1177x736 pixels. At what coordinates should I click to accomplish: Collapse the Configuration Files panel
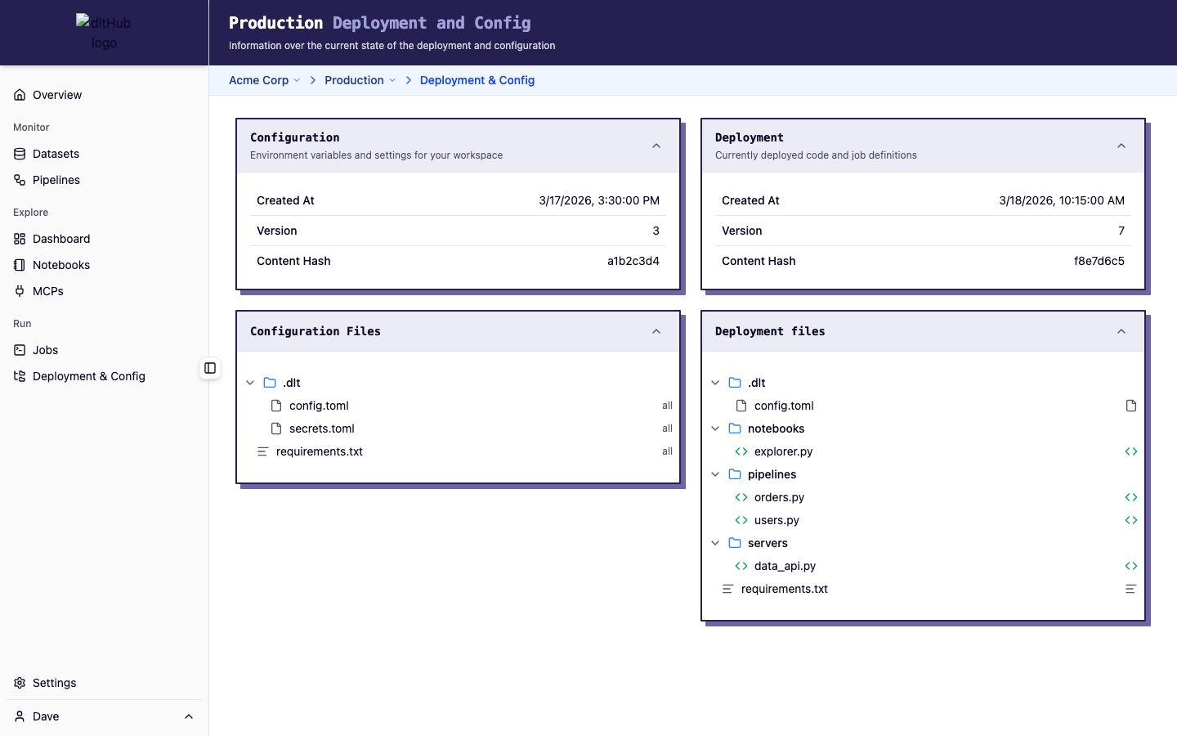(656, 331)
